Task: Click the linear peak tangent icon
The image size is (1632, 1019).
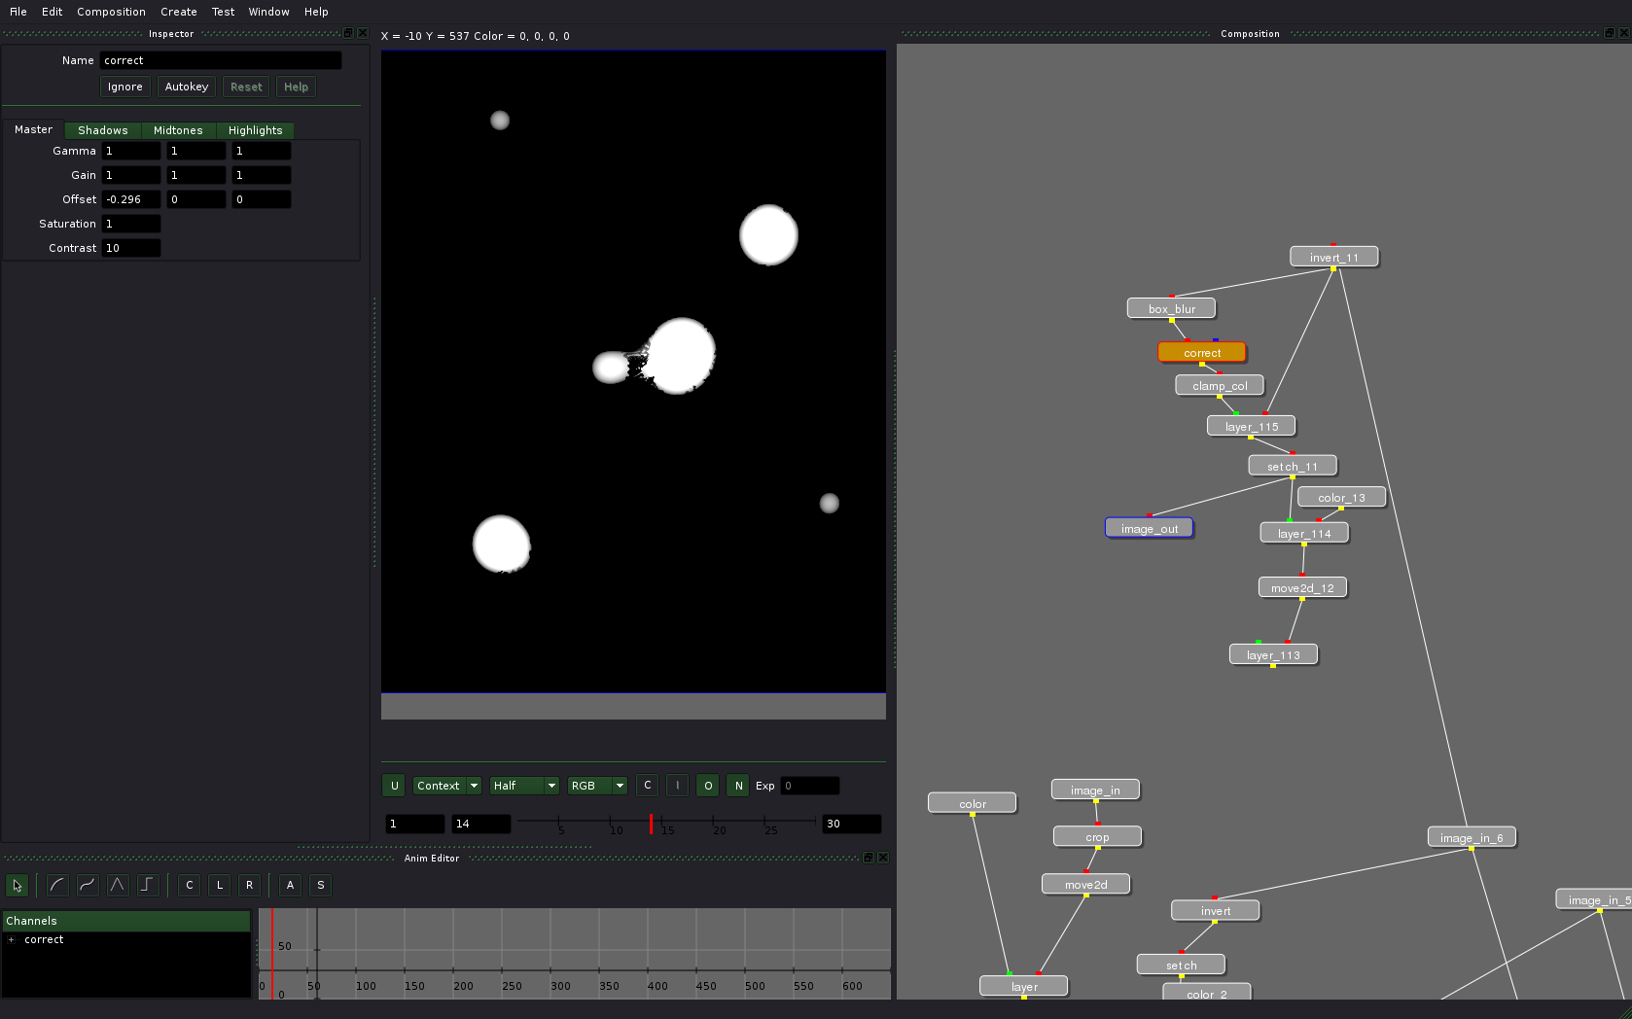Action: click(x=118, y=885)
